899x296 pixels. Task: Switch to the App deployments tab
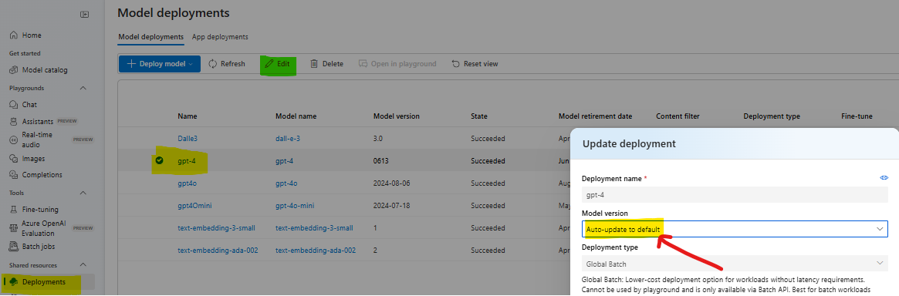220,37
